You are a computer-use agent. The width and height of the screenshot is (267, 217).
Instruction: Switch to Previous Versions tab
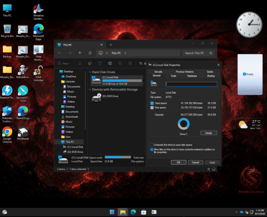click(x=185, y=72)
